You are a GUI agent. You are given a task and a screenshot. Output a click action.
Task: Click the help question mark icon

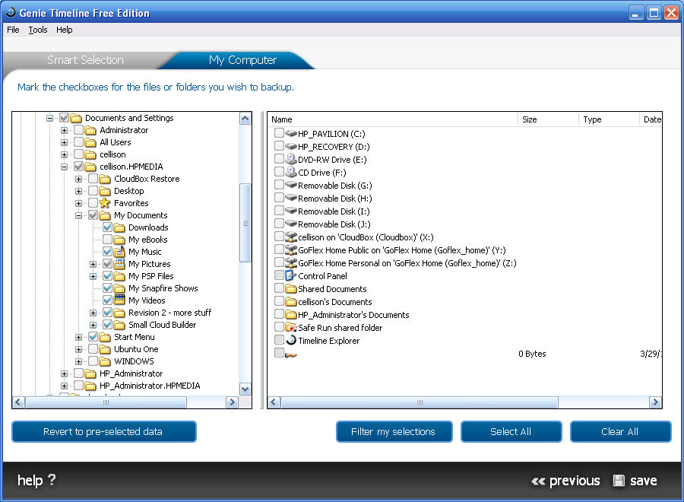(52, 479)
